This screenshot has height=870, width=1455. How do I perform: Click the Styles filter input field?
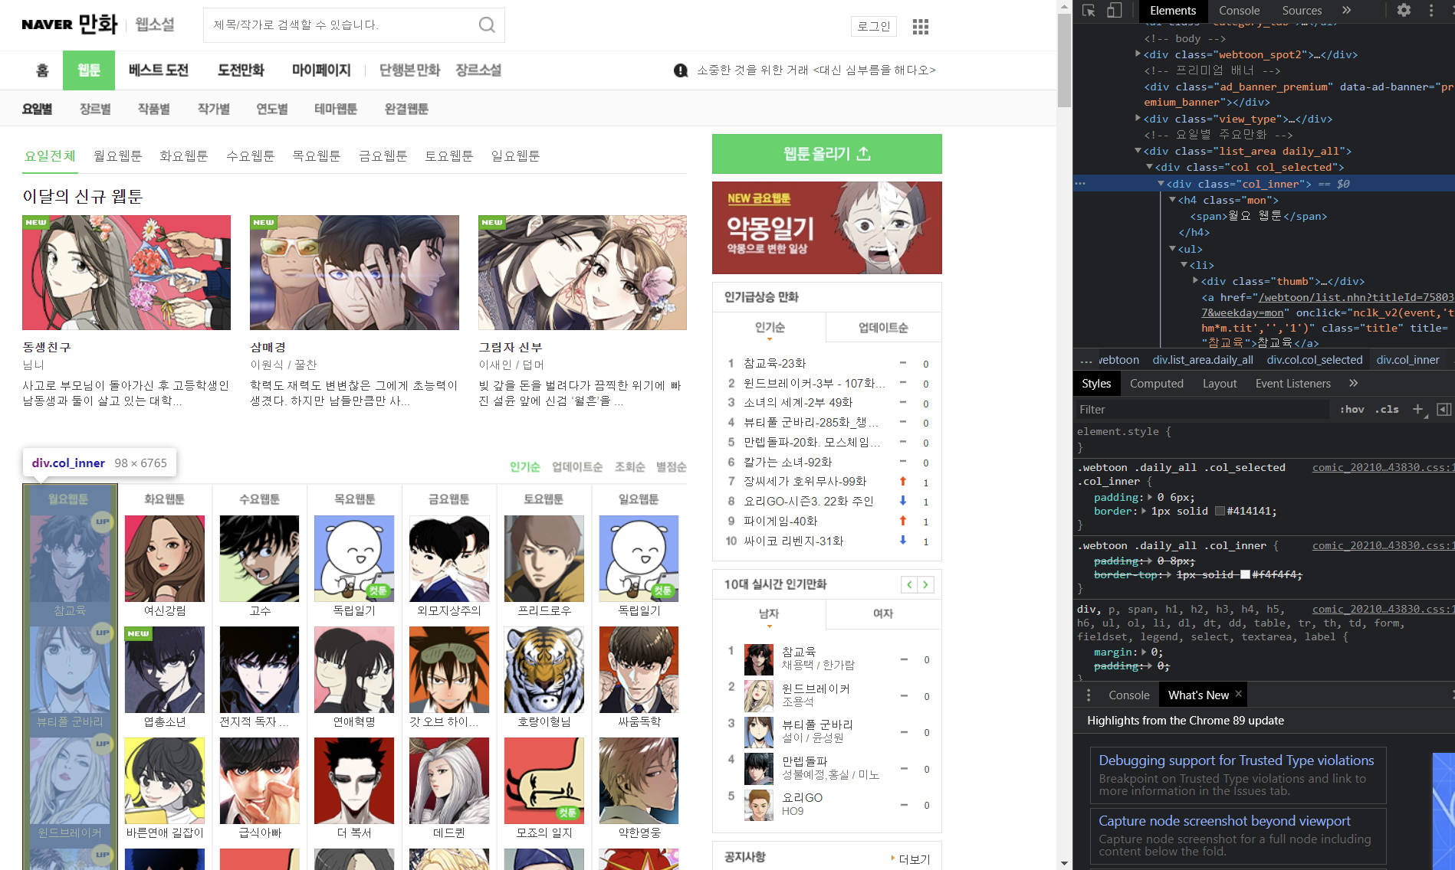[x=1202, y=410]
